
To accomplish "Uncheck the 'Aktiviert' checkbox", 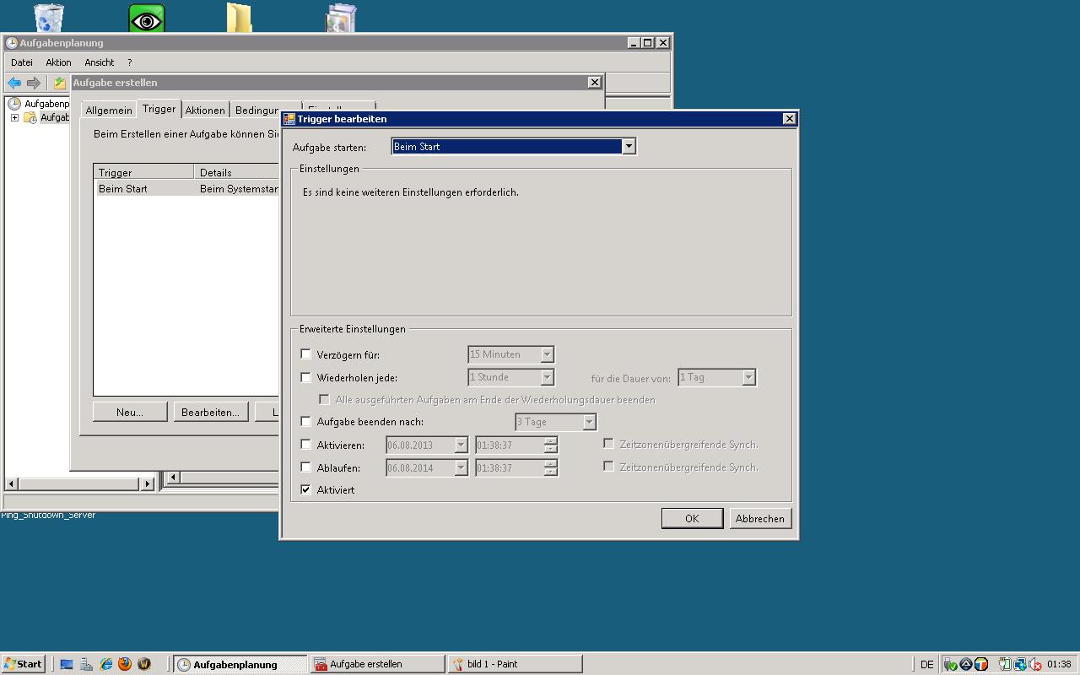I will [306, 489].
